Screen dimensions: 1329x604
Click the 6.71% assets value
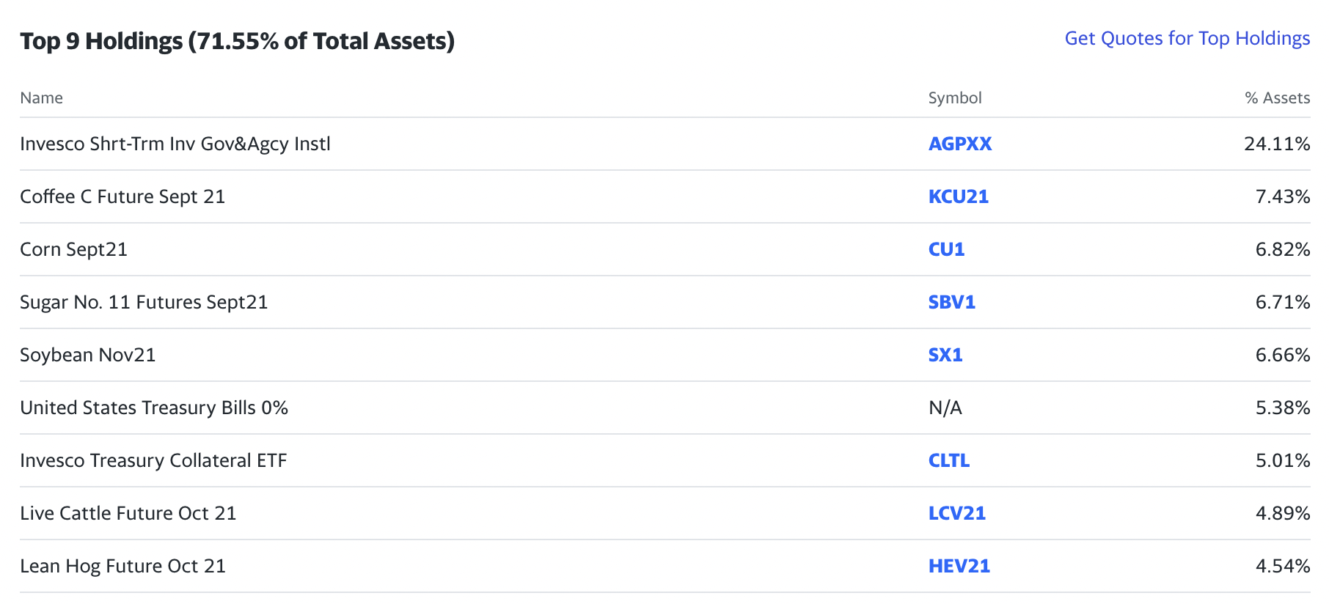coord(1283,302)
